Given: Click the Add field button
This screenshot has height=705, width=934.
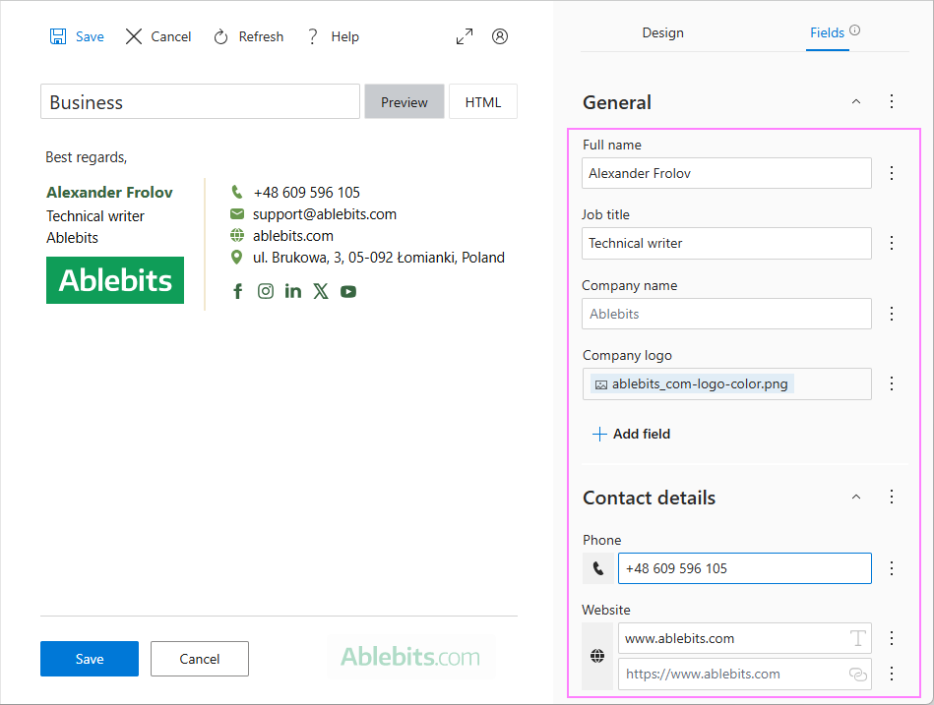Looking at the screenshot, I should [x=630, y=434].
